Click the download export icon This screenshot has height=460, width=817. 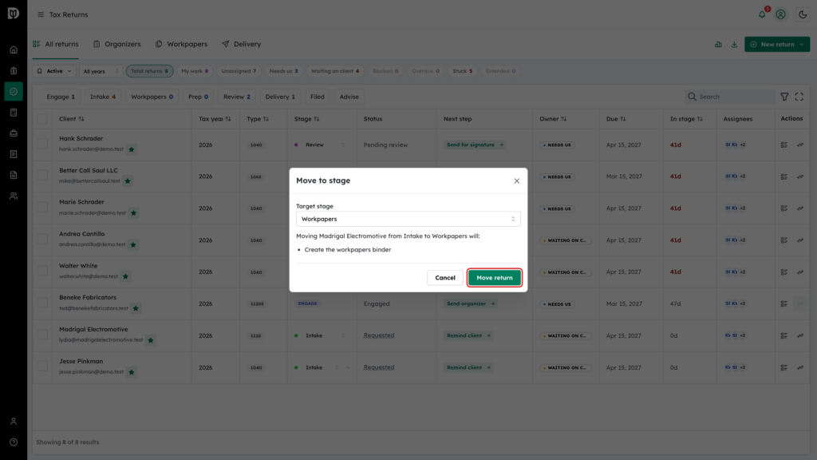[x=734, y=45]
